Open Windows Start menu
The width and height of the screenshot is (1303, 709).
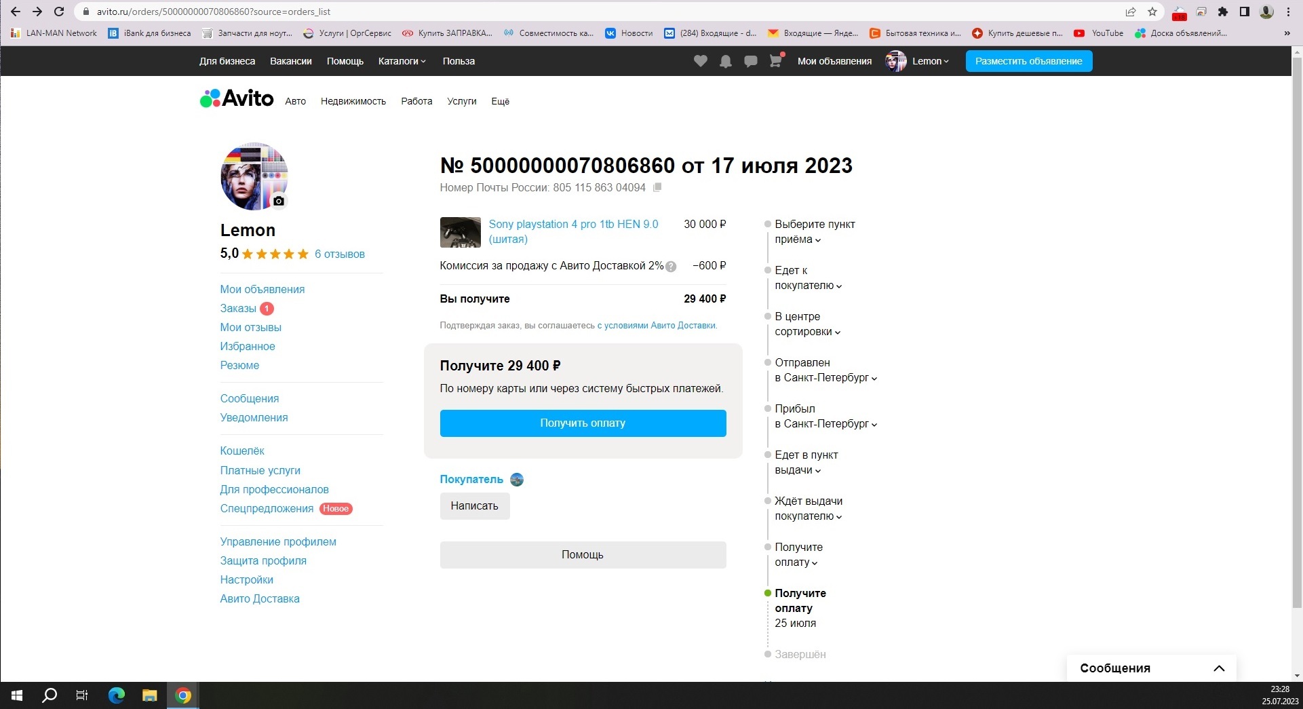tap(16, 695)
